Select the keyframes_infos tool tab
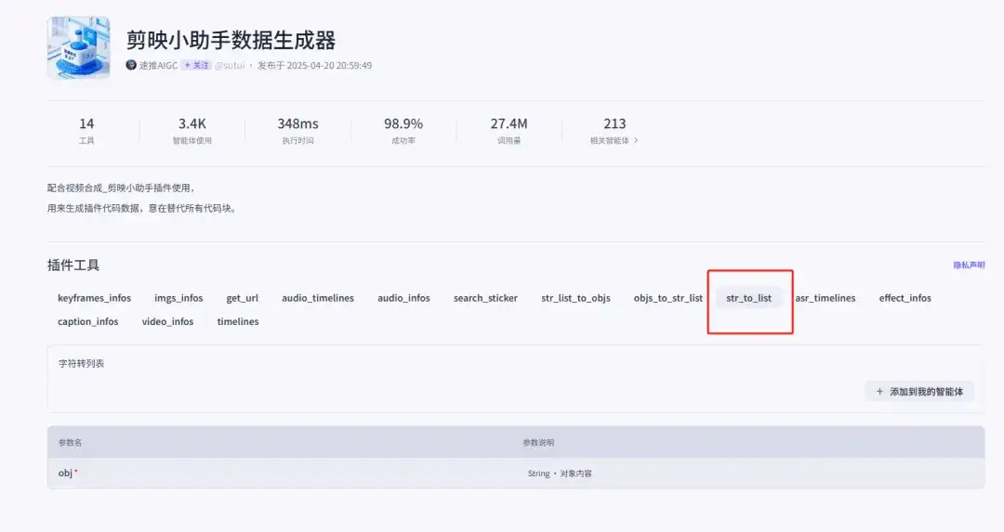 tap(94, 298)
